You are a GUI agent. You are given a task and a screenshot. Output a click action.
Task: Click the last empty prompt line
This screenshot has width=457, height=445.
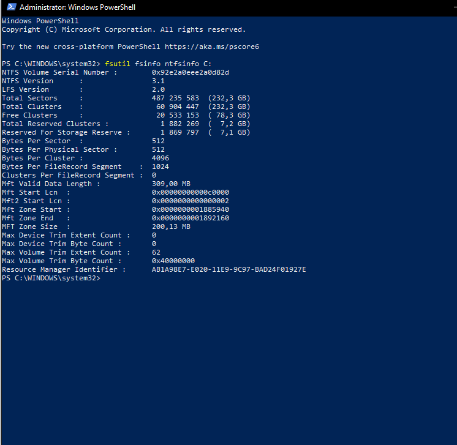[x=51, y=278]
